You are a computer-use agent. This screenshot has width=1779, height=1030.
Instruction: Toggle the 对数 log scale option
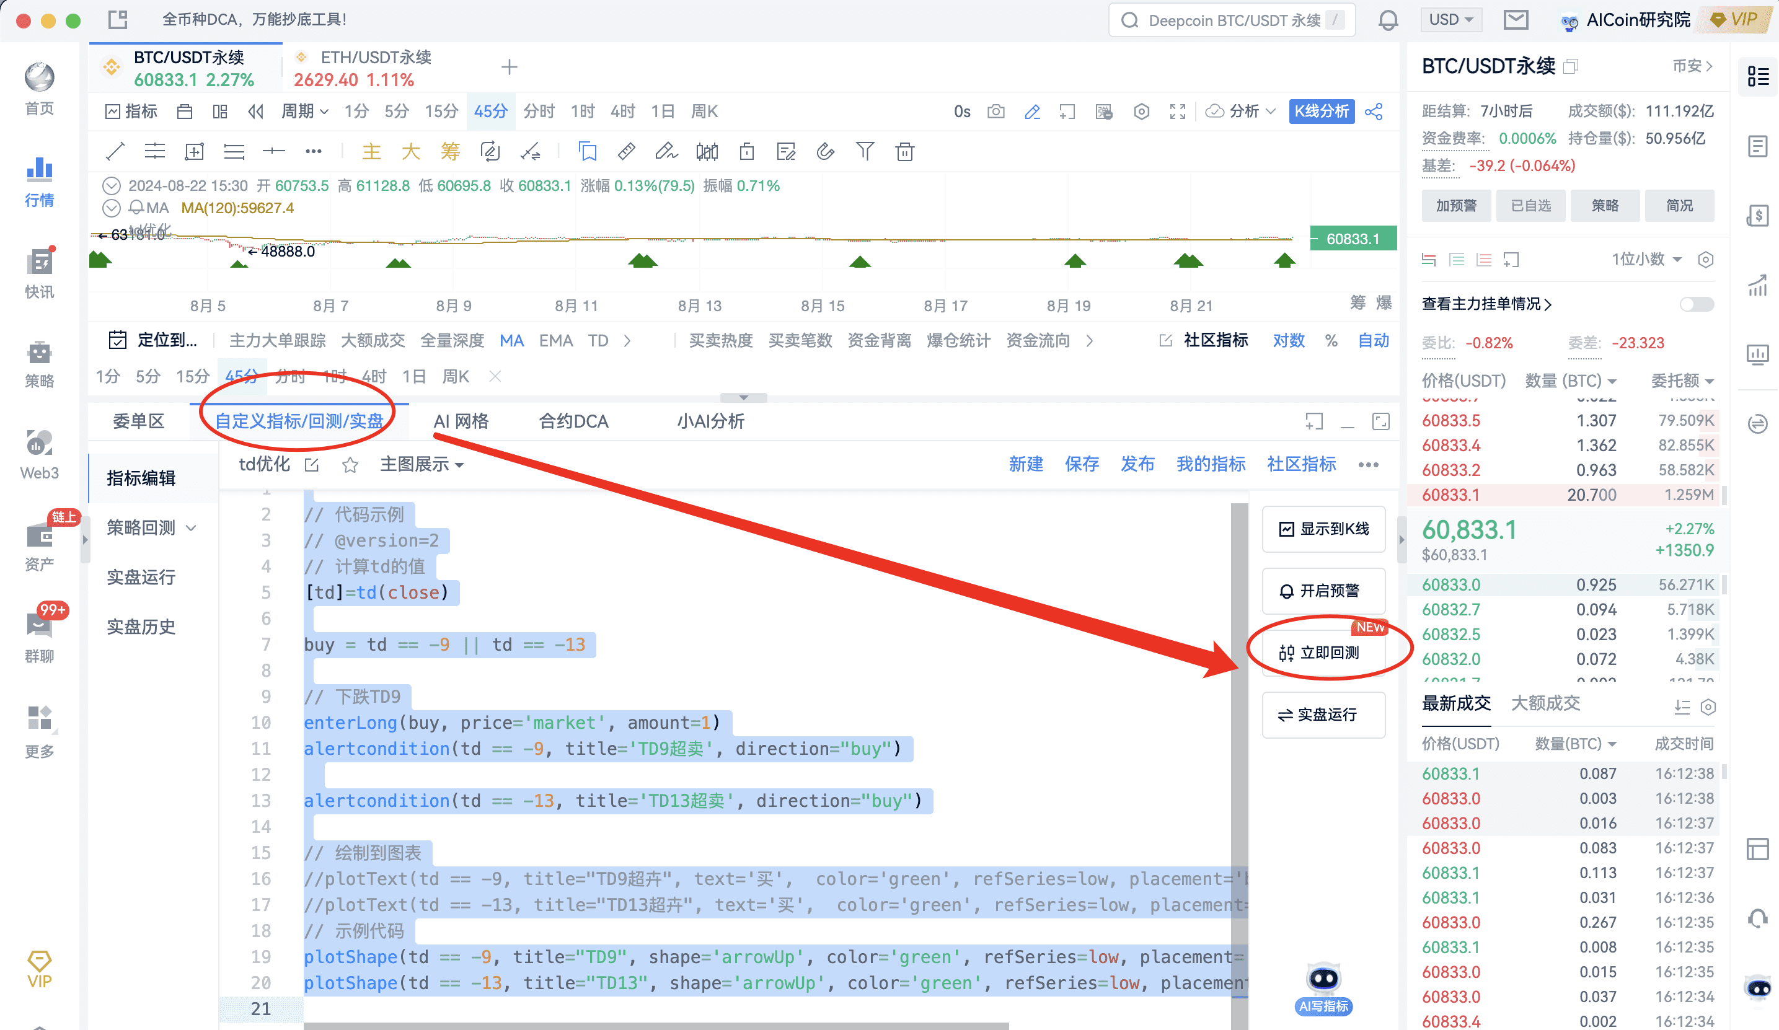tap(1288, 340)
